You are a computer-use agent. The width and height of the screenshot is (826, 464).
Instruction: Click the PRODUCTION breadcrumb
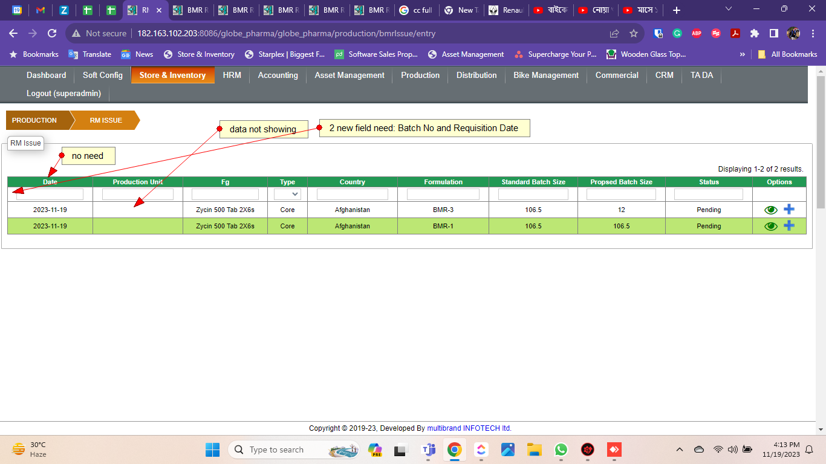pyautogui.click(x=34, y=120)
